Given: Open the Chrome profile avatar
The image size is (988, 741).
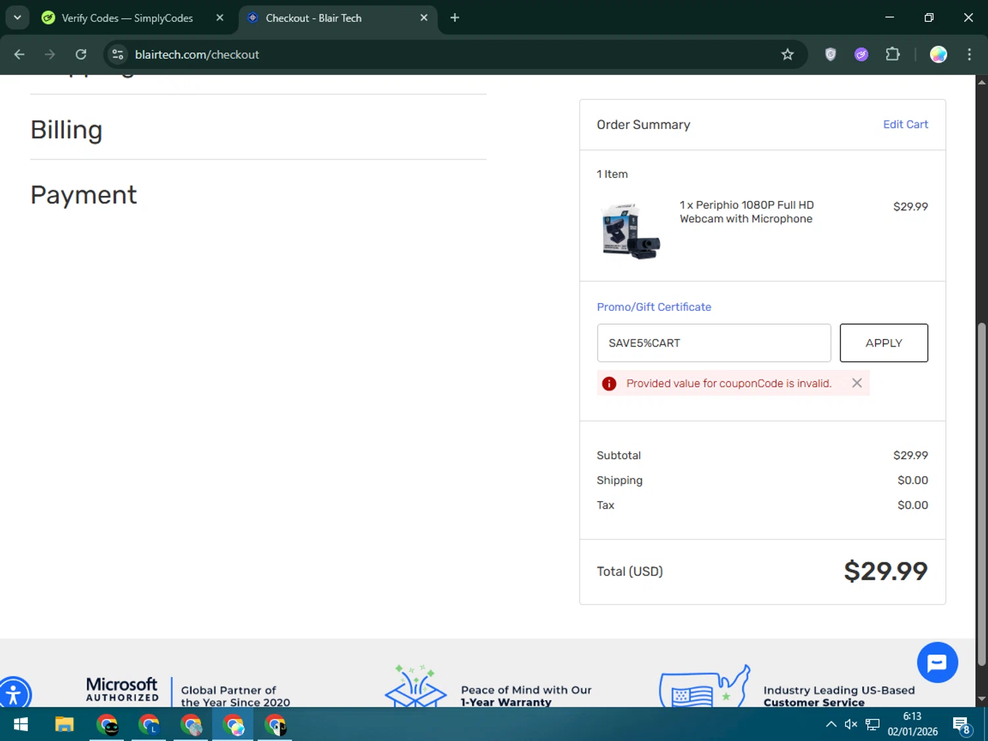Looking at the screenshot, I should pyautogui.click(x=939, y=55).
